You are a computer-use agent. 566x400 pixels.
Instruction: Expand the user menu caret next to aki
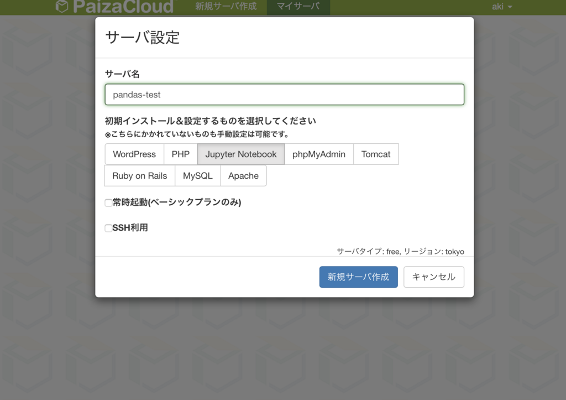tap(509, 7)
